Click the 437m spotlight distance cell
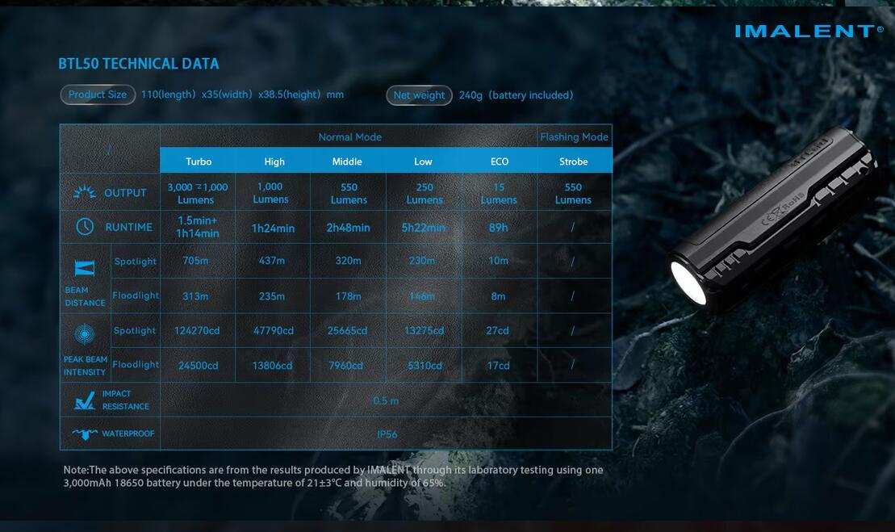895x532 pixels. (x=272, y=260)
